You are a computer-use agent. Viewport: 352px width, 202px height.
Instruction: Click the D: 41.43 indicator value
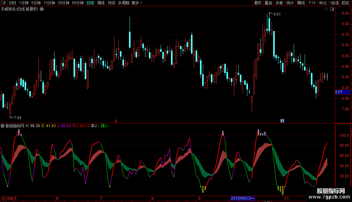click(x=49, y=126)
